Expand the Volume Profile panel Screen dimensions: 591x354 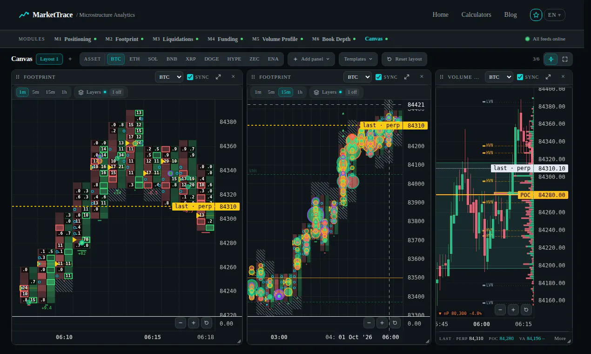[548, 77]
